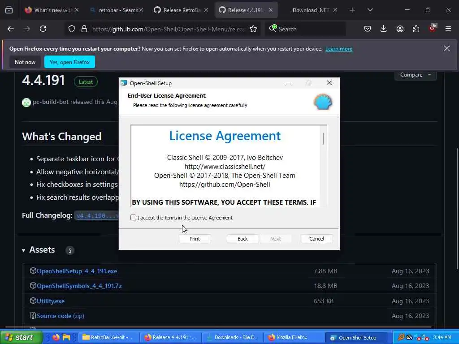459x344 pixels.
Task: Download OpenShellSetup_4_4_191.exe
Action: click(77, 271)
